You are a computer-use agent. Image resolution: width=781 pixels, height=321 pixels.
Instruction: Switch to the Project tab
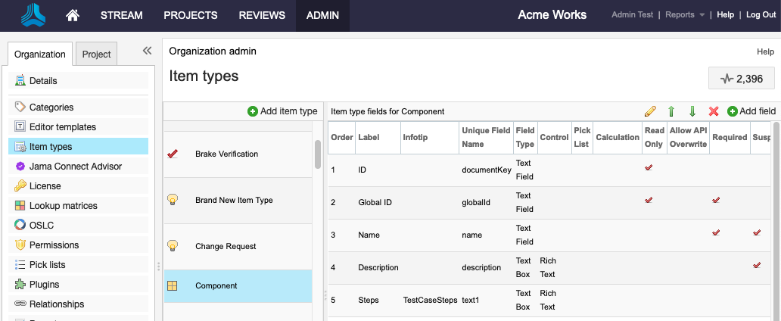point(96,55)
